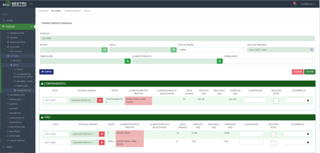Check Descarte Total for Confinamento A row
Viewport: 320px width, 153px height.
[x=276, y=101]
